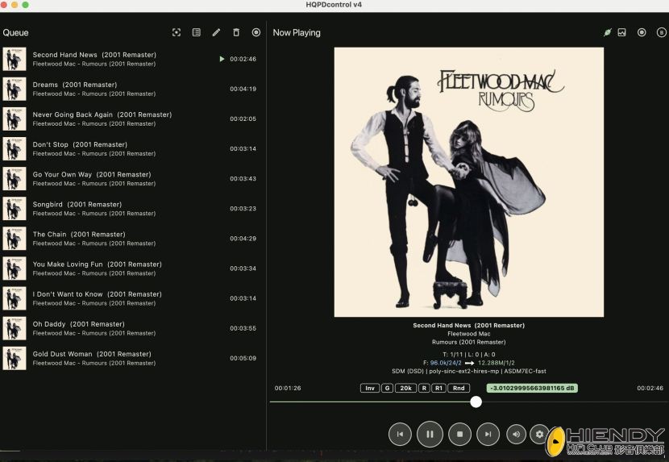Select 'Go Your Own Way' in queue

[x=130, y=178]
